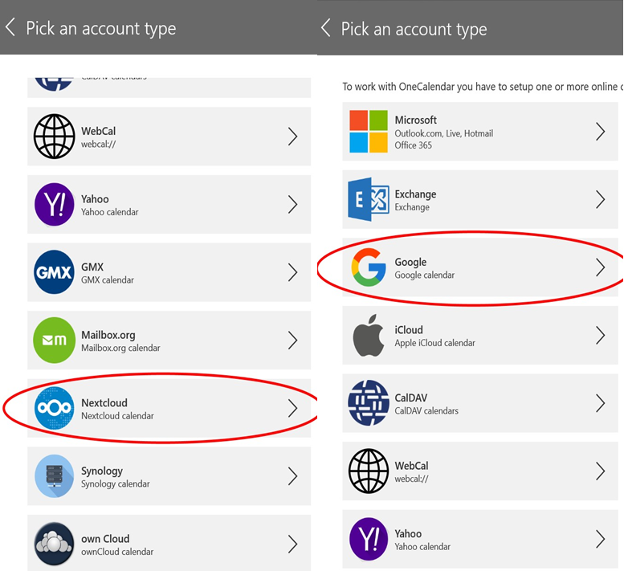Click the Microsoft four-square logo

point(369,132)
